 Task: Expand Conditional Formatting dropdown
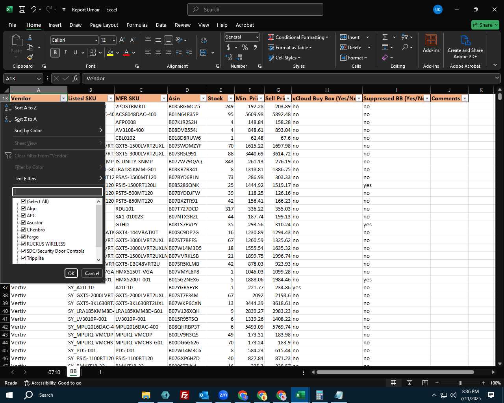pyautogui.click(x=327, y=37)
